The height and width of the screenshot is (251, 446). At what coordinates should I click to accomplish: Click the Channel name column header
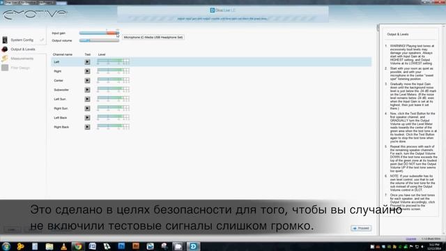(63, 54)
